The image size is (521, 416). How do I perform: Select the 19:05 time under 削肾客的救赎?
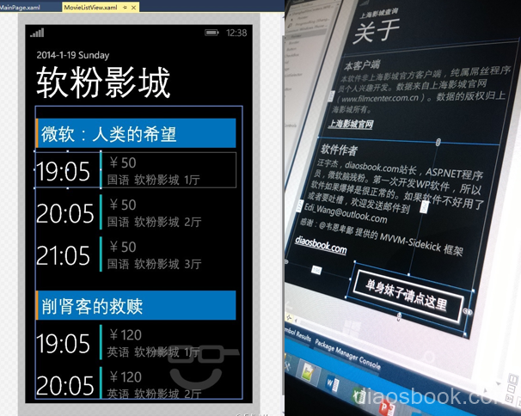tap(63, 344)
